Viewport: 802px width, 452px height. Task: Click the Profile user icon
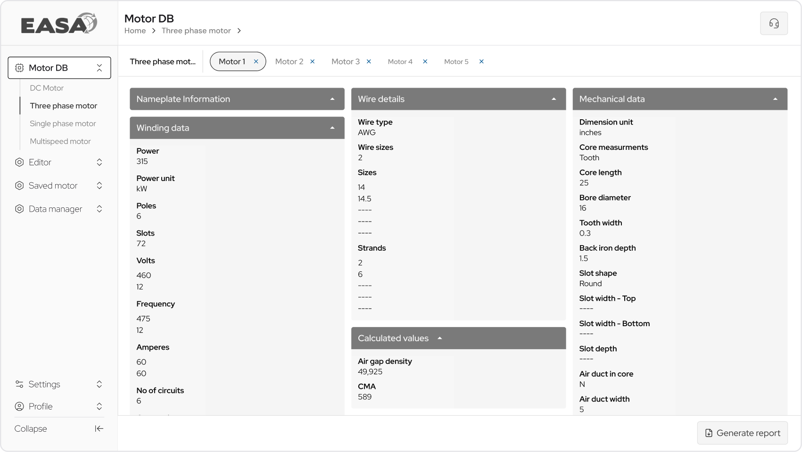(x=19, y=406)
